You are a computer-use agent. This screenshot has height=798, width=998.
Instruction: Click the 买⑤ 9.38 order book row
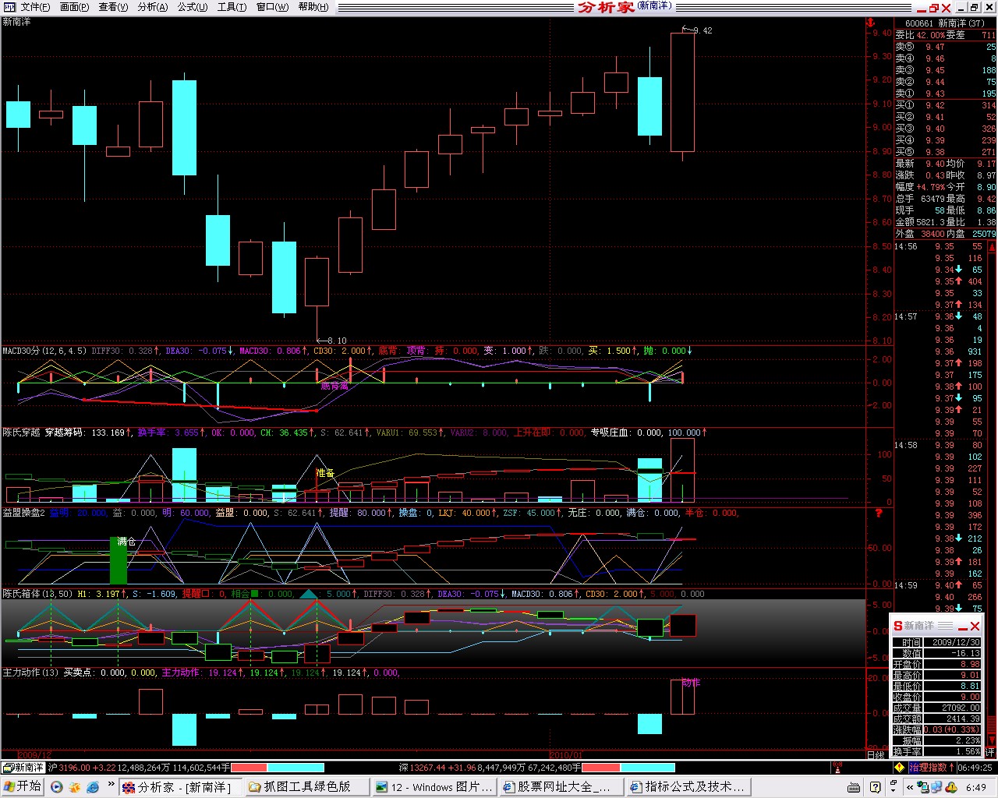tap(945, 152)
